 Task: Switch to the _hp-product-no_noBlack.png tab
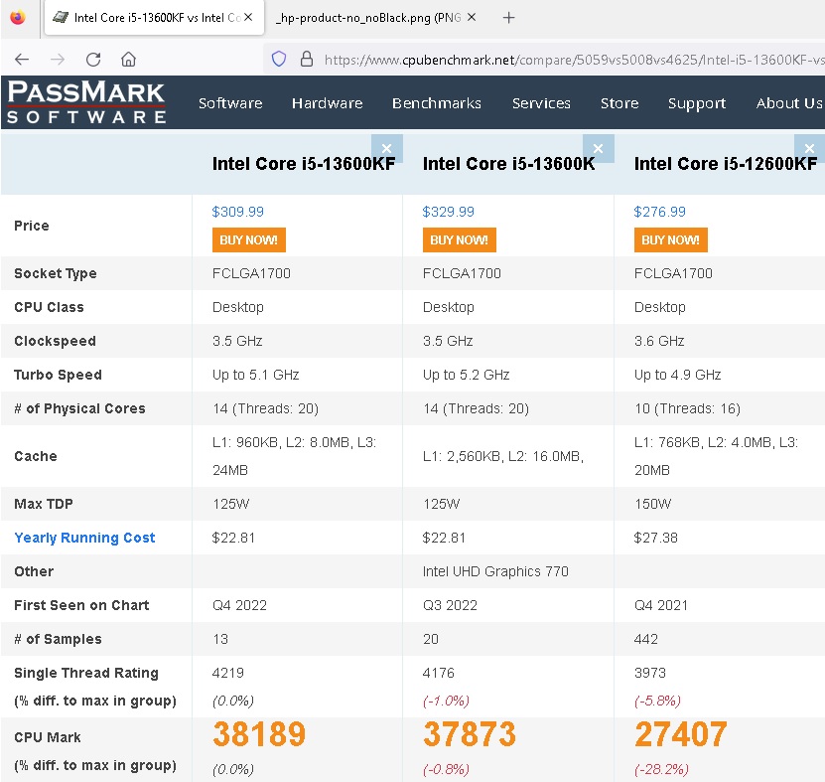pos(376,18)
